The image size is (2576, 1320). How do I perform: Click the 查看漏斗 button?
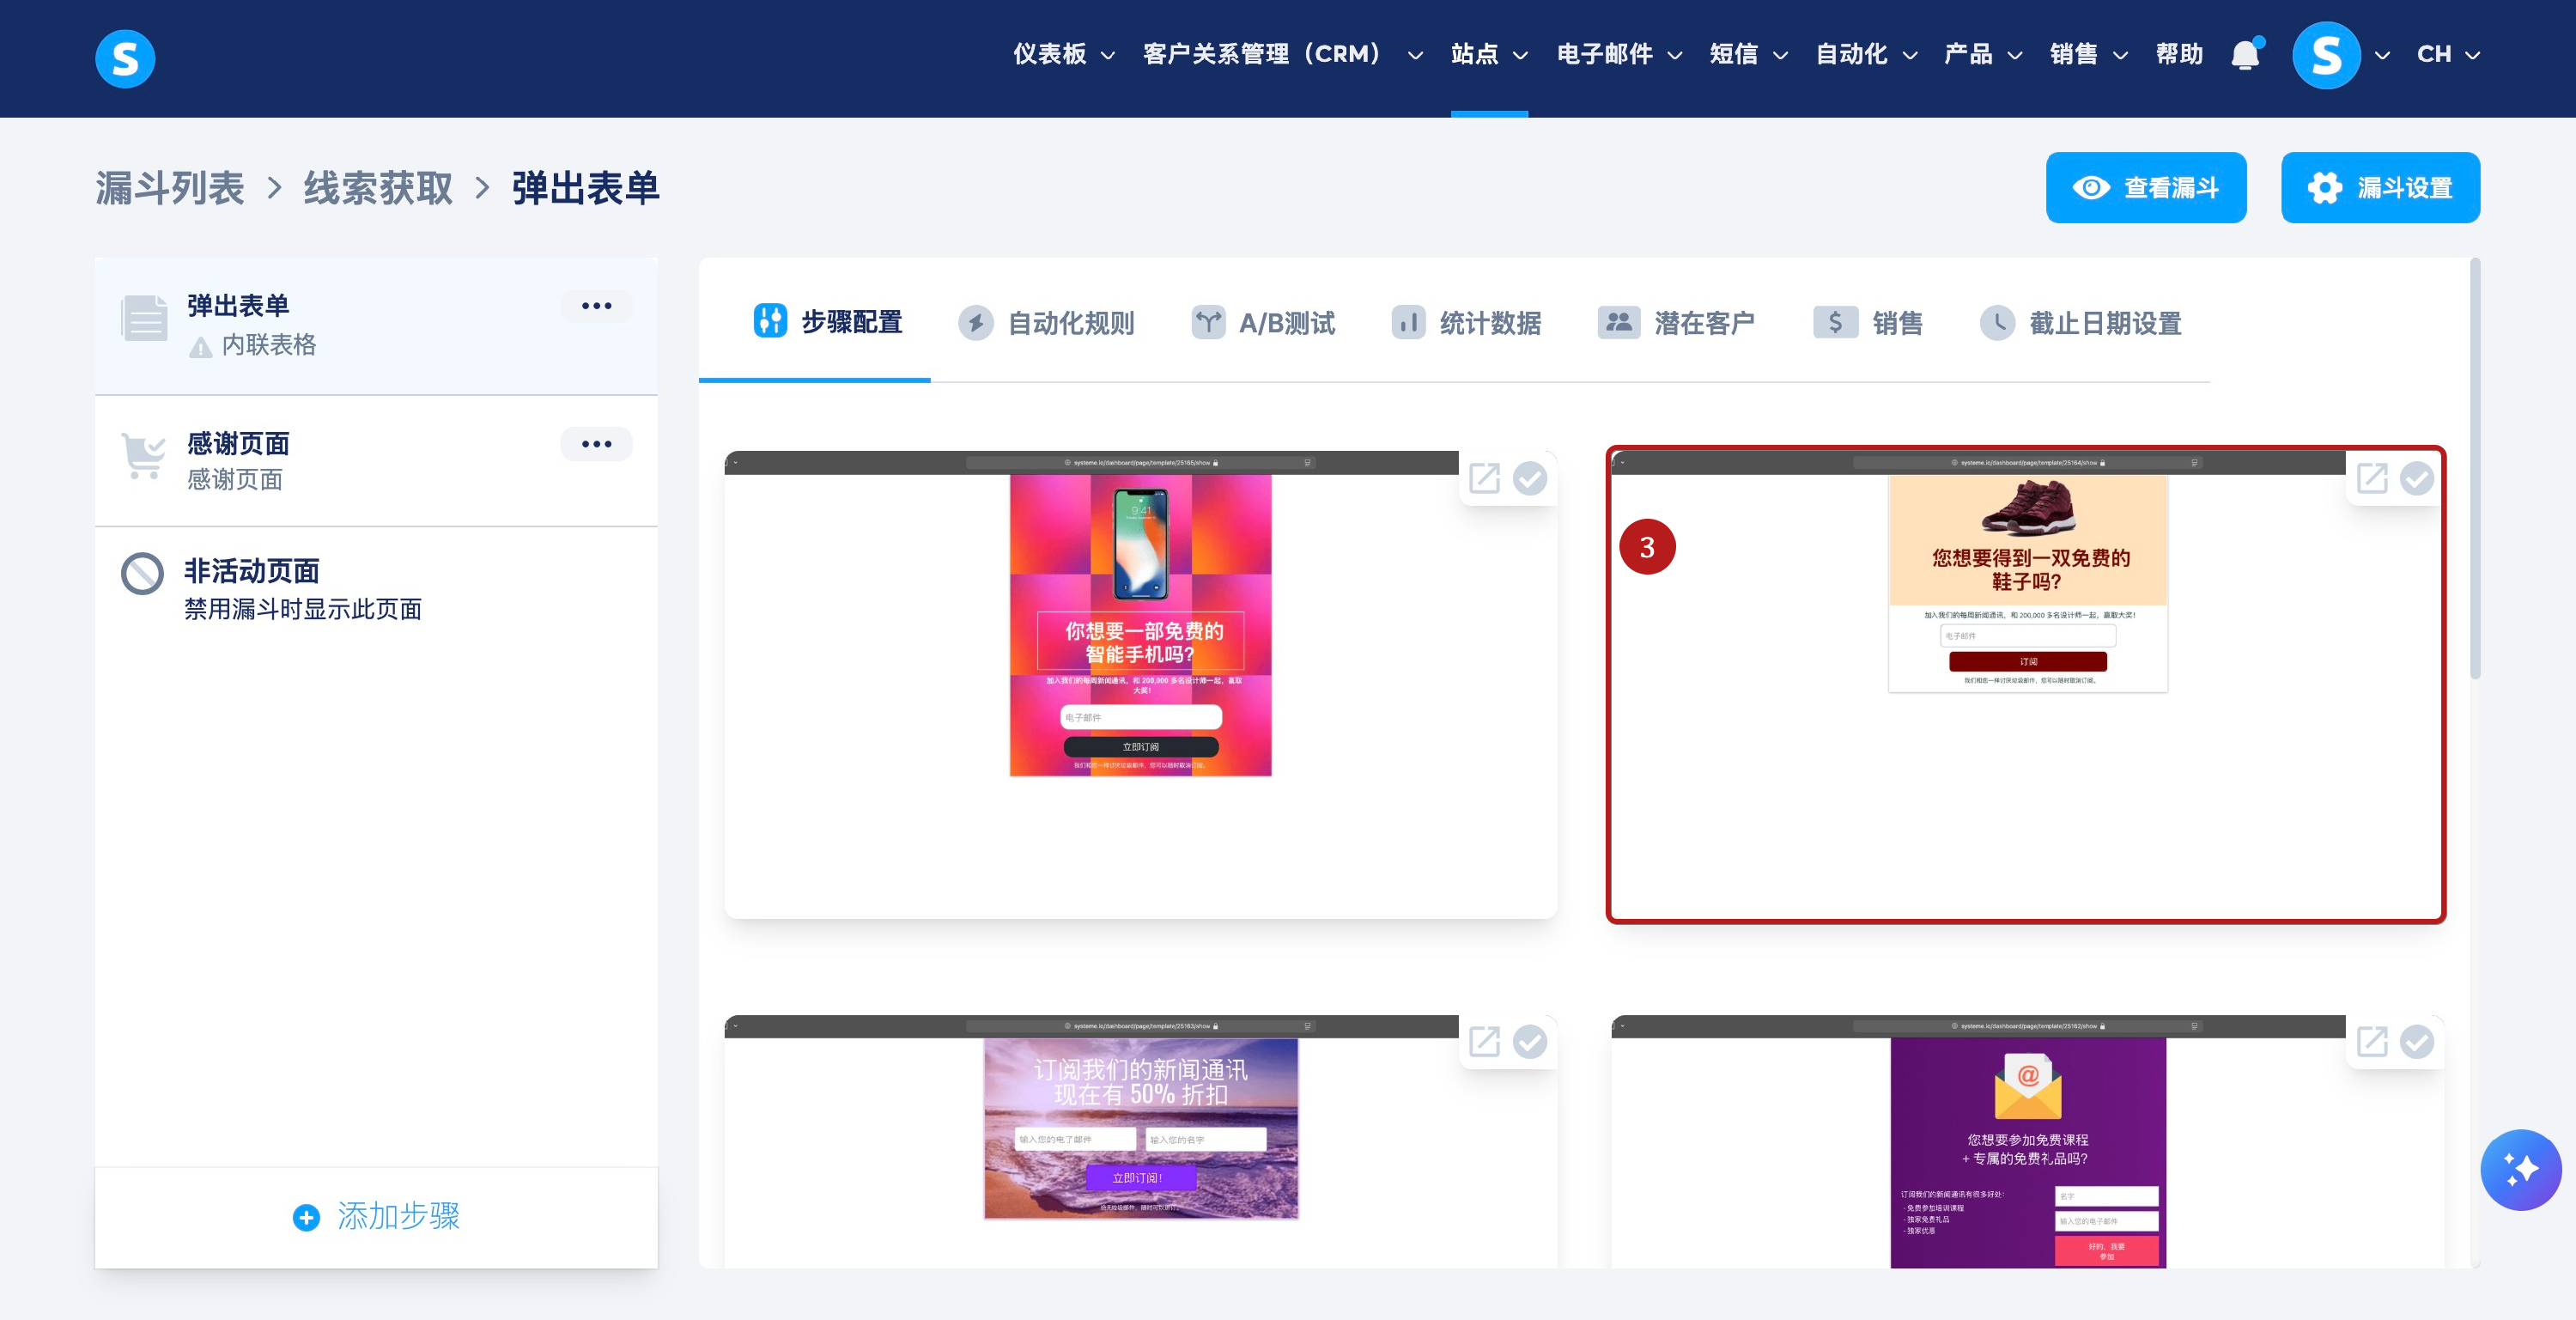click(x=2146, y=188)
